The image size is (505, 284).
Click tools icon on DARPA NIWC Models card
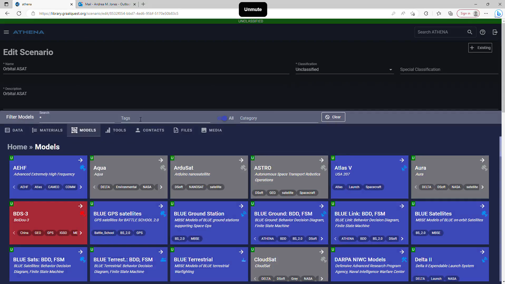click(404, 260)
